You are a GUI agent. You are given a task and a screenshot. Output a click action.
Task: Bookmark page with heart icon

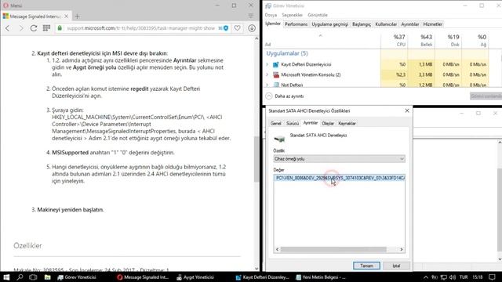pyautogui.click(x=237, y=28)
